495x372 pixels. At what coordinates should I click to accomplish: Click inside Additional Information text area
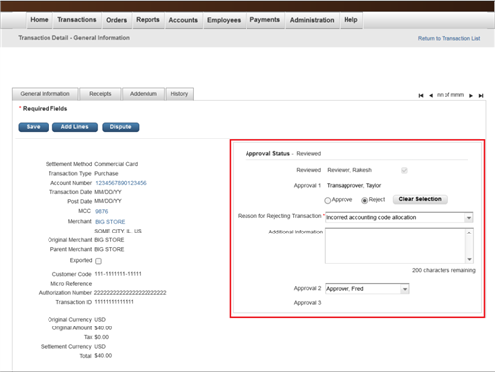coord(395,246)
